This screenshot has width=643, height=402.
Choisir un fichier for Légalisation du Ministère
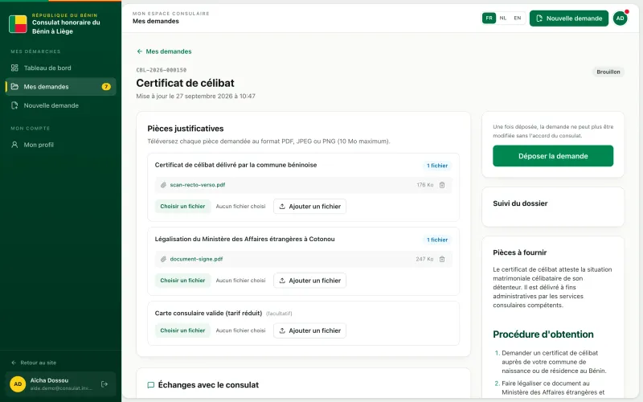click(x=182, y=281)
